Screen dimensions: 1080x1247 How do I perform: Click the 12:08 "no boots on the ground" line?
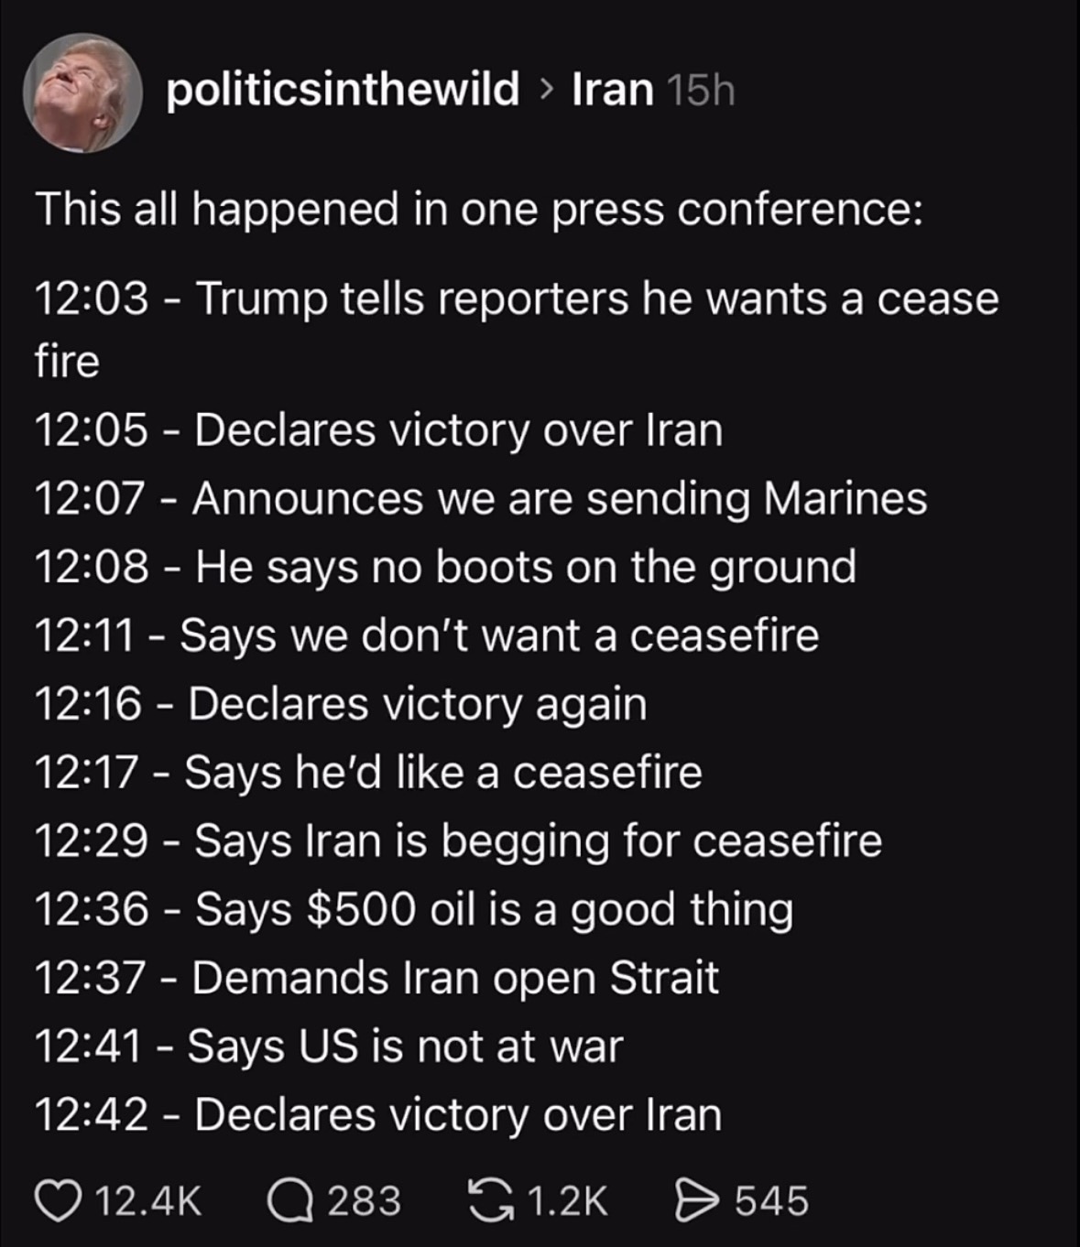445,568
